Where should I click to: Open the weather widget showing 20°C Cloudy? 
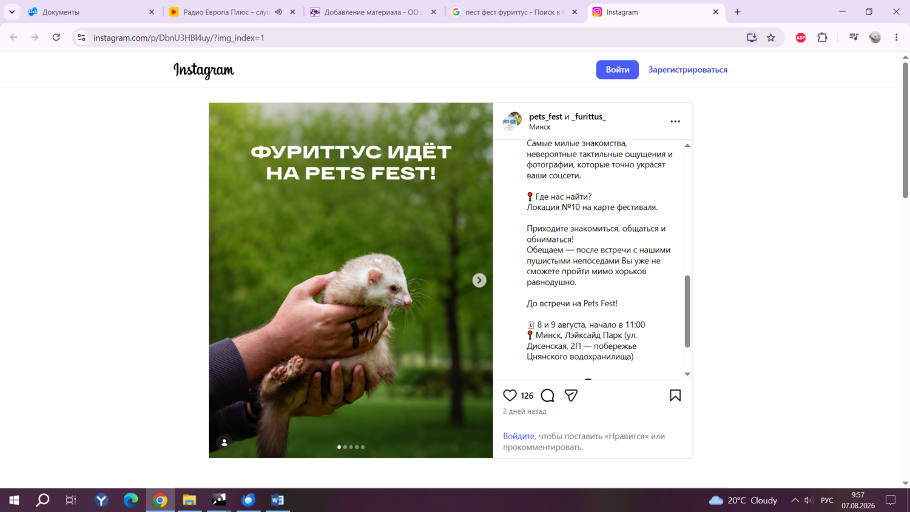(743, 500)
